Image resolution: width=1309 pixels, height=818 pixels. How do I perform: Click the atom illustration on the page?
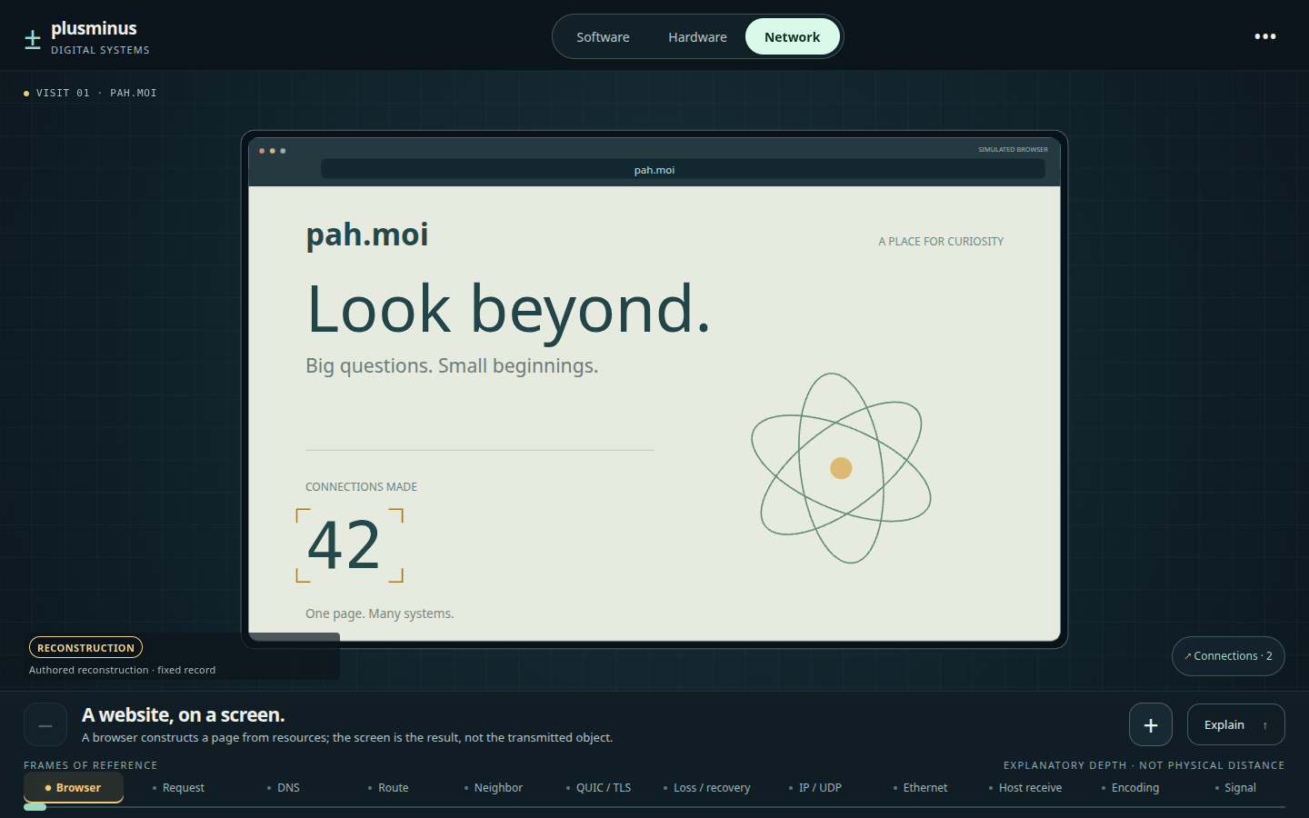point(841,468)
